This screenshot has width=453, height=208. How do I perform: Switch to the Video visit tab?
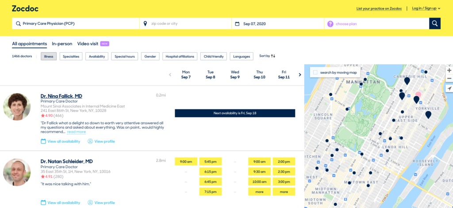click(88, 44)
